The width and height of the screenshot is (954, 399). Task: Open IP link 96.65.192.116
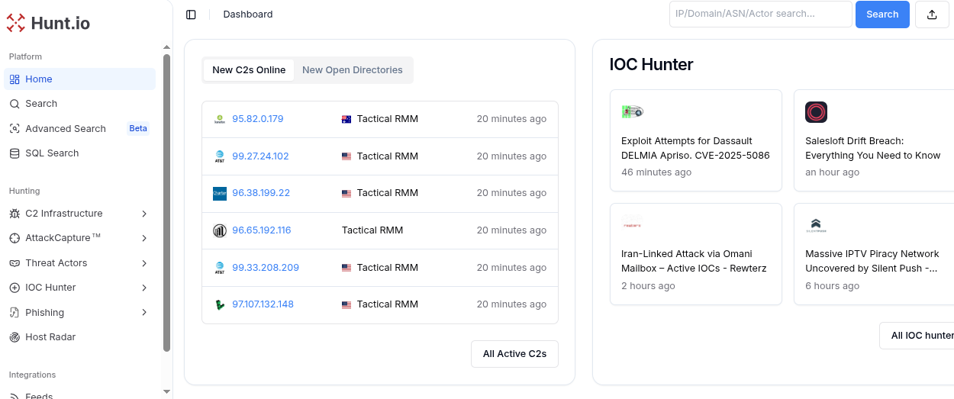coord(262,230)
